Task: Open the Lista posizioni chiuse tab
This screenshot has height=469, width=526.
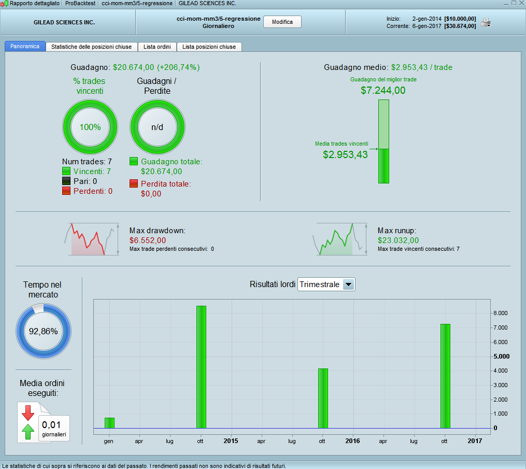Action: (209, 47)
